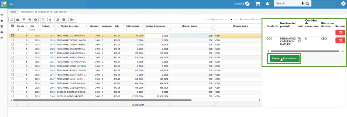Click the zoom-out magnifier toolbar icon
The image size is (347, 117).
tap(30, 20)
